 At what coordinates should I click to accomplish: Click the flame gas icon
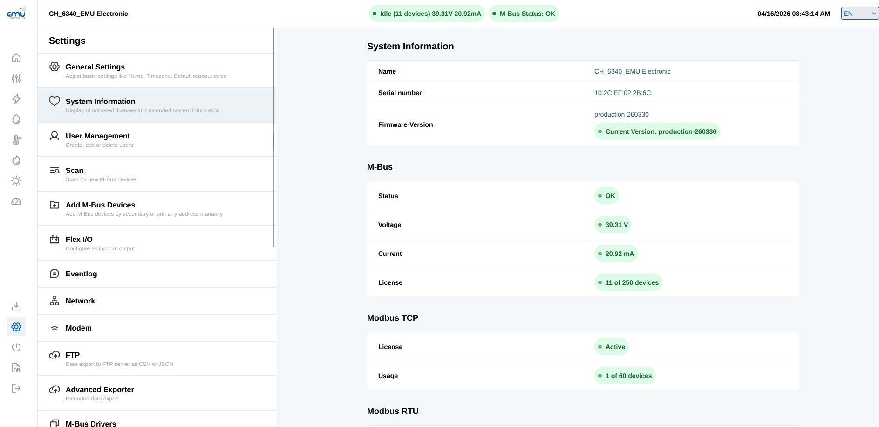[16, 160]
